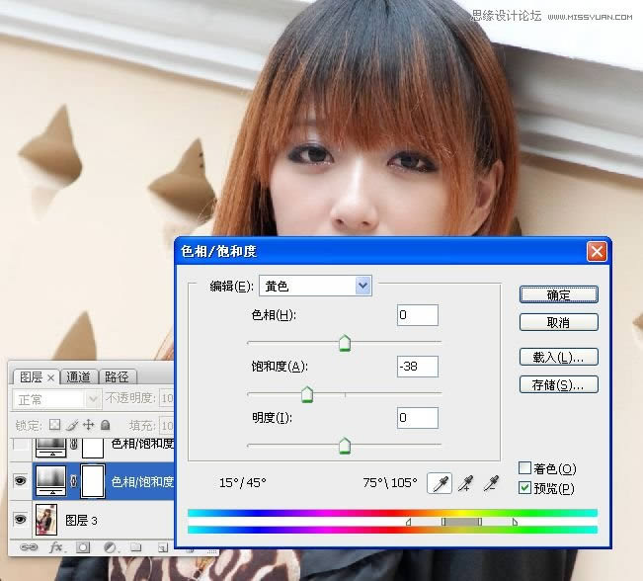This screenshot has width=643, height=581.
Task: Click the lock transparent pixels icon
Action: (x=56, y=424)
